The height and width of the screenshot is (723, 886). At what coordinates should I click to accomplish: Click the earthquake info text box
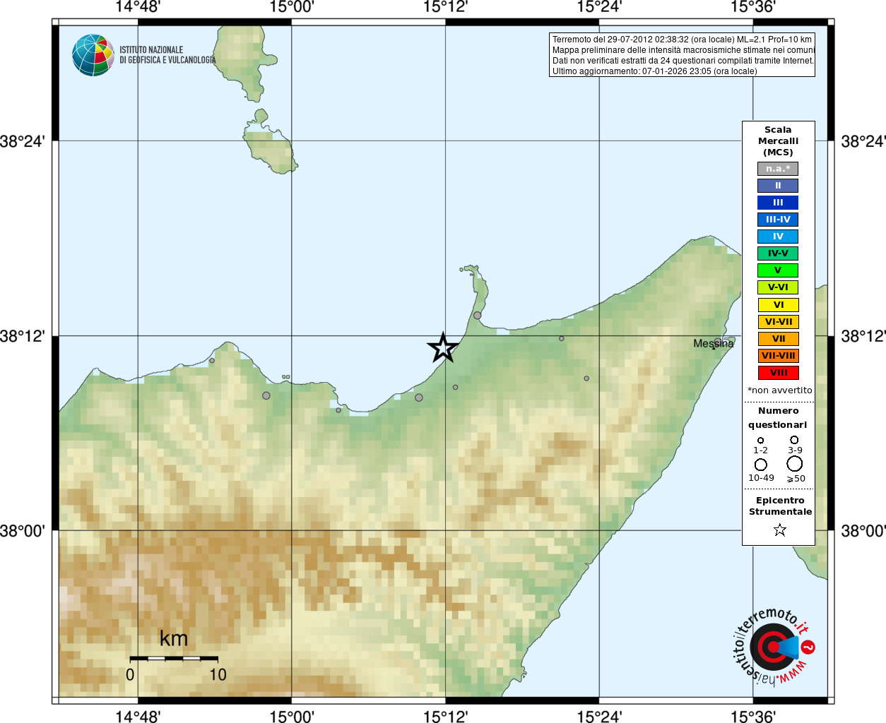[682, 55]
